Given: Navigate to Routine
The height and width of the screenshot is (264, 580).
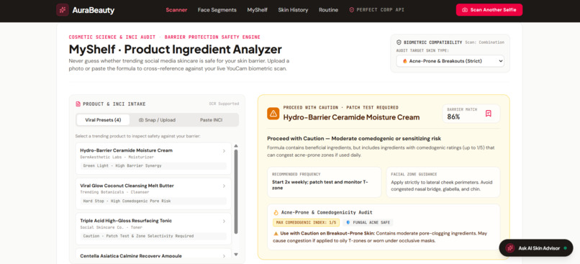Looking at the screenshot, I should point(328,10).
